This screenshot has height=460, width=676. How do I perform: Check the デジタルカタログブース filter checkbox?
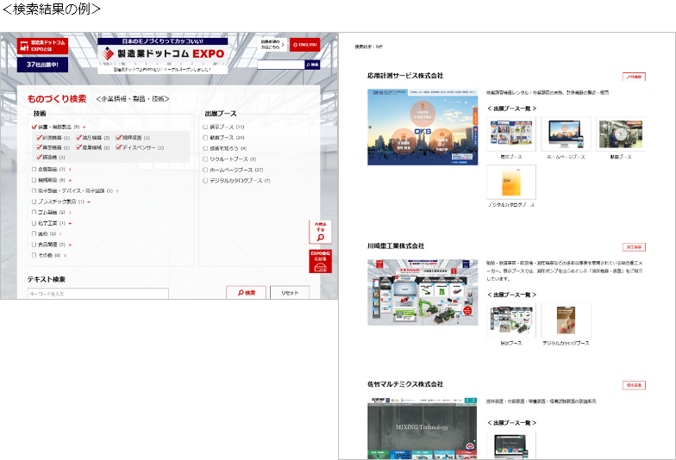[205, 181]
